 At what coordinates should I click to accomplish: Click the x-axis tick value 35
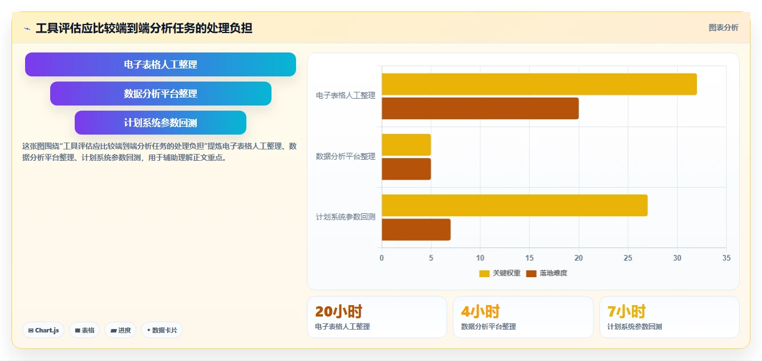[726, 258]
